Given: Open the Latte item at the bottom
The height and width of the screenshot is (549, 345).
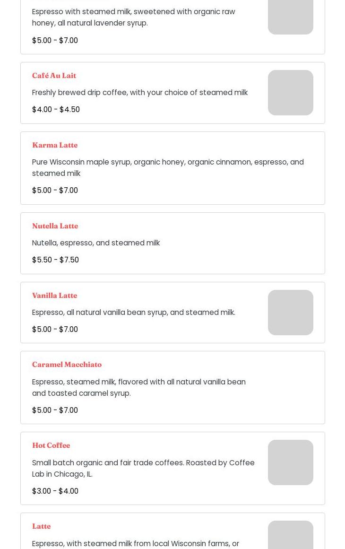Looking at the screenshot, I should tap(42, 526).
